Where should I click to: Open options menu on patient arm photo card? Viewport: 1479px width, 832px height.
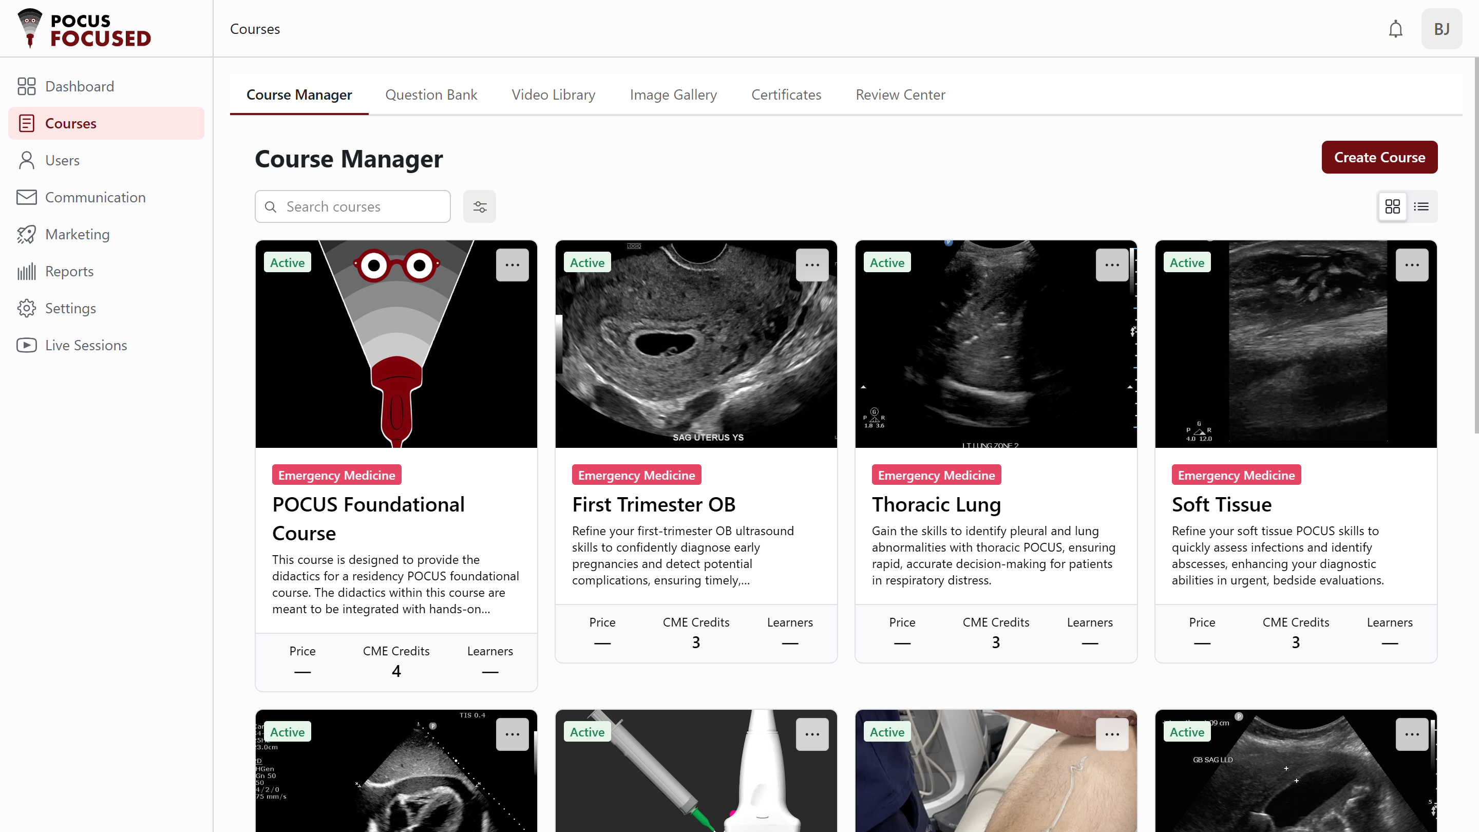[1112, 734]
